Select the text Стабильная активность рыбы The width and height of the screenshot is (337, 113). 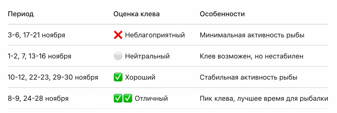pyautogui.click(x=248, y=78)
